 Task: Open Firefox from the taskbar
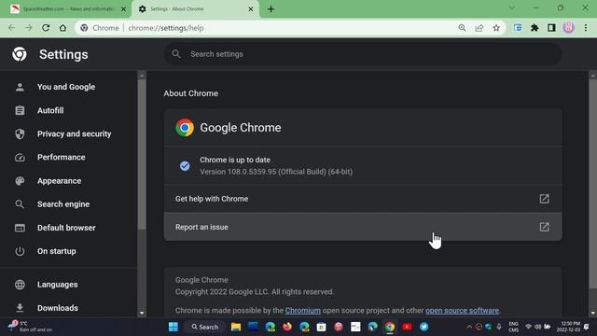pos(287,327)
